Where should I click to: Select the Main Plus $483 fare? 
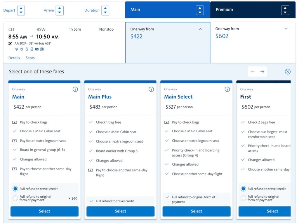(x=121, y=211)
